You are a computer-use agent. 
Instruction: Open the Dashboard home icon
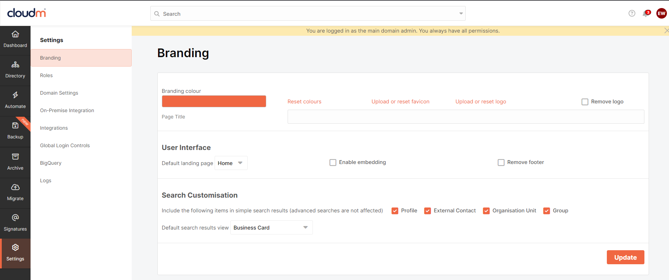(15, 34)
